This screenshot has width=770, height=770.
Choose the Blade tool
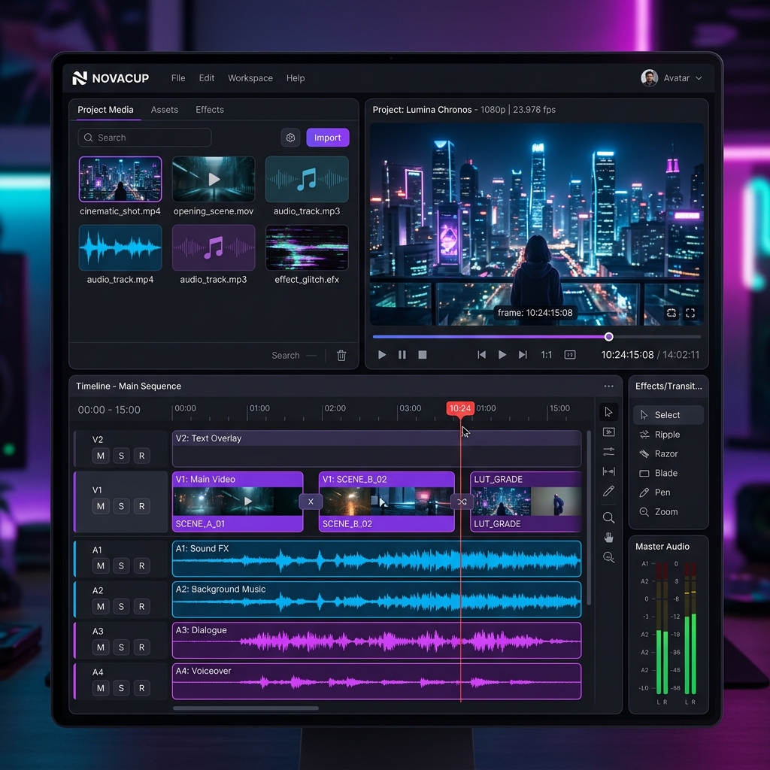point(668,473)
